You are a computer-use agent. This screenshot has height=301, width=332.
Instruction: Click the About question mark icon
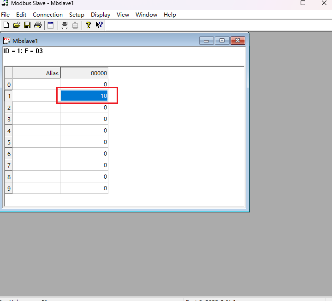tap(89, 25)
